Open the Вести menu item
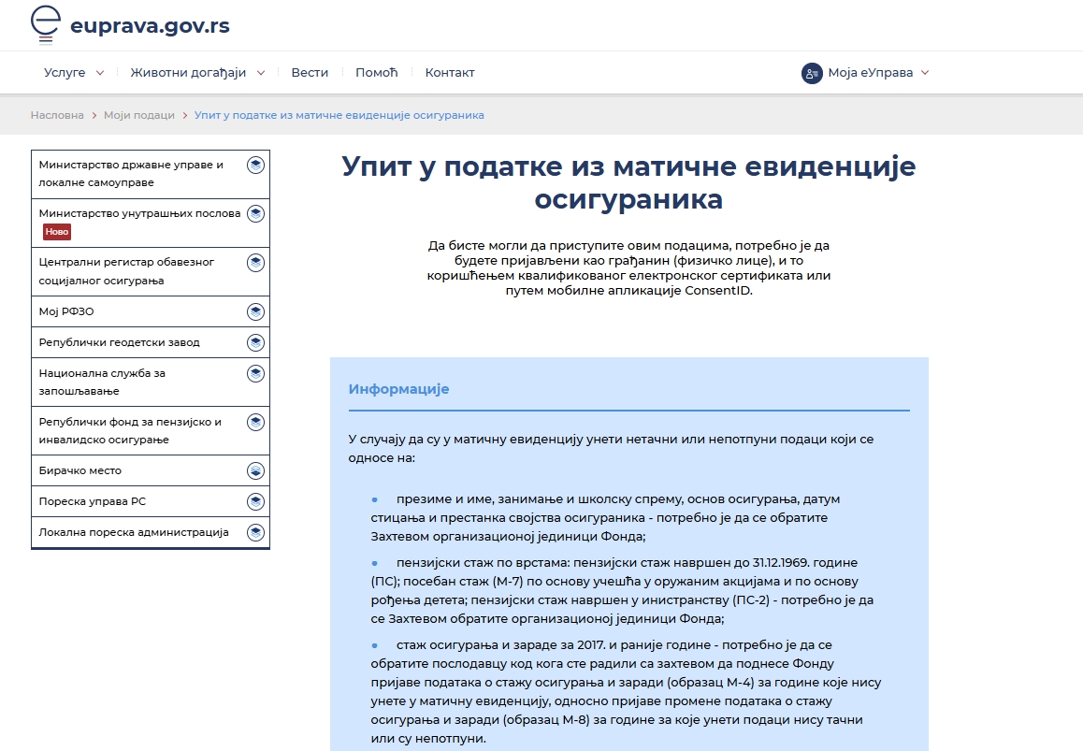 click(x=310, y=72)
